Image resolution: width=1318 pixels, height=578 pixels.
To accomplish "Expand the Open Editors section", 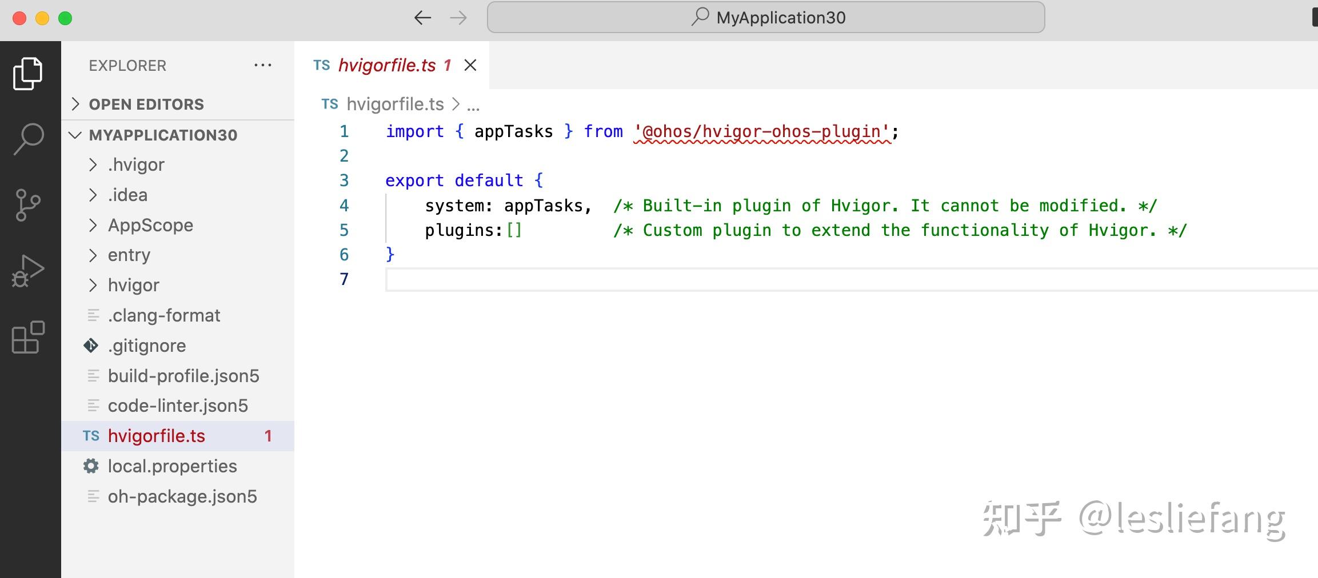I will pos(178,104).
